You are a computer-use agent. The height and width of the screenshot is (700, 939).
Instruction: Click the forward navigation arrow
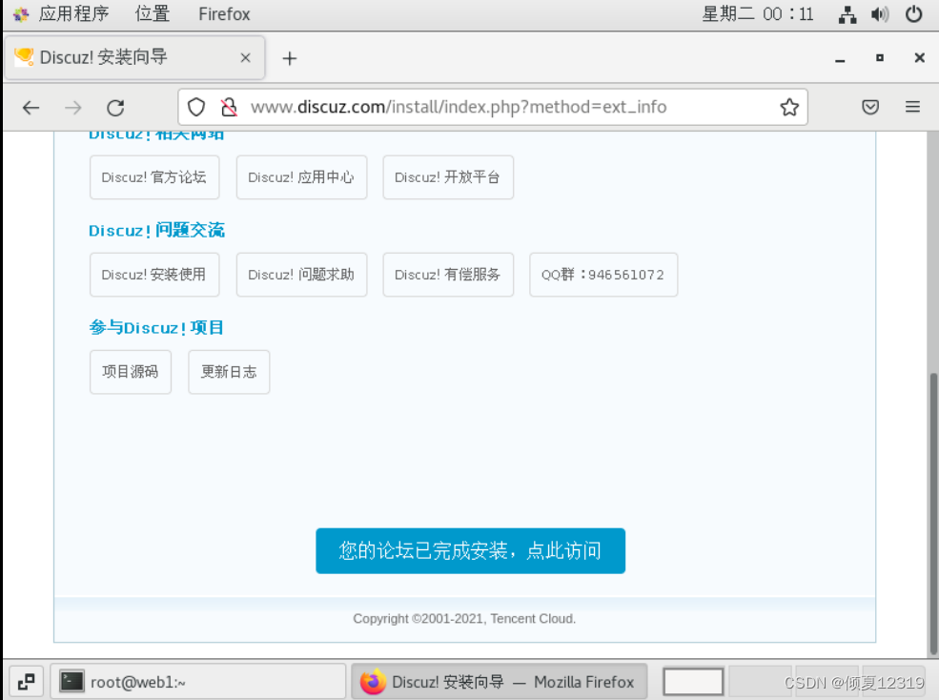coord(73,106)
